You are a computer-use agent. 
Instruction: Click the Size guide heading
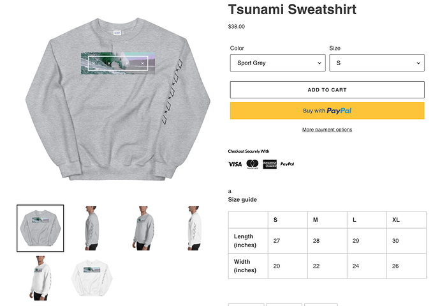[242, 200]
